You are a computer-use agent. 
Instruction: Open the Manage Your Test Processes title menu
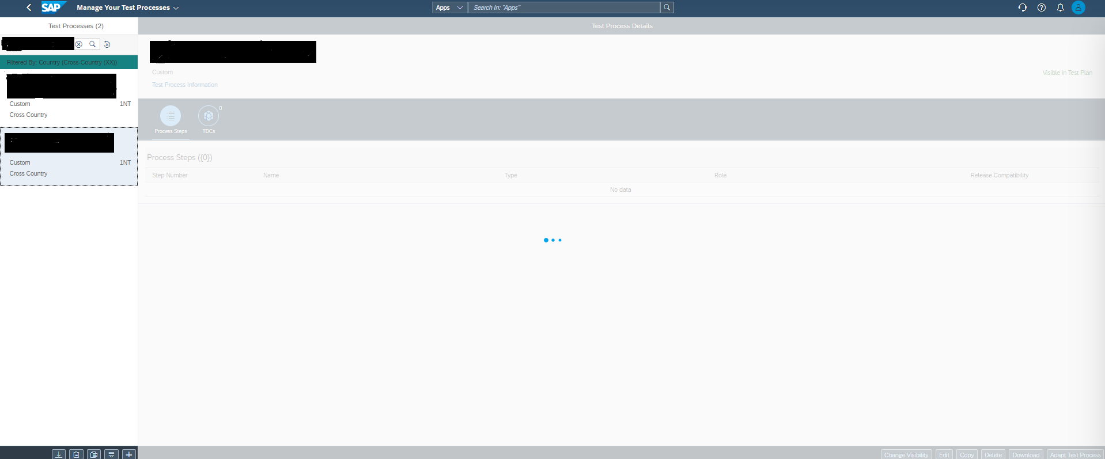click(128, 7)
